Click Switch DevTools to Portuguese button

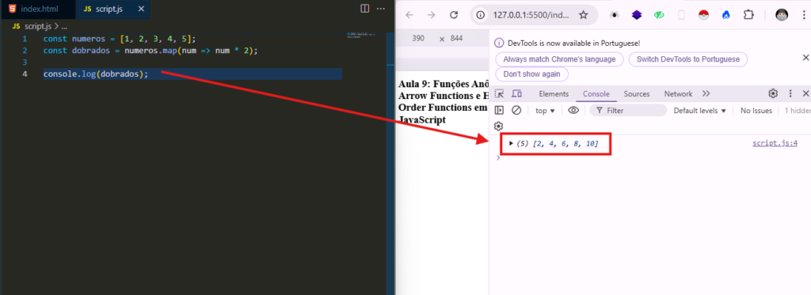tap(688, 59)
